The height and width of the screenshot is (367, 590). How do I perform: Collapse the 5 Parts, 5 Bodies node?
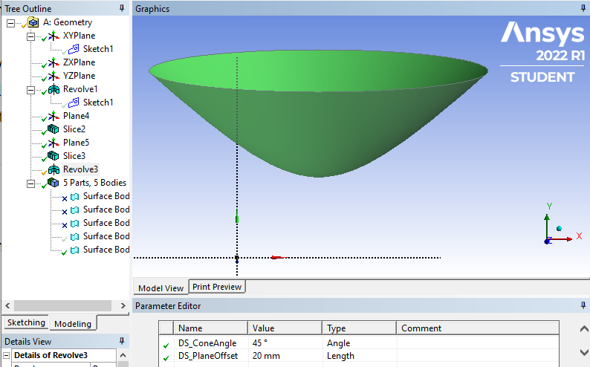[30, 183]
